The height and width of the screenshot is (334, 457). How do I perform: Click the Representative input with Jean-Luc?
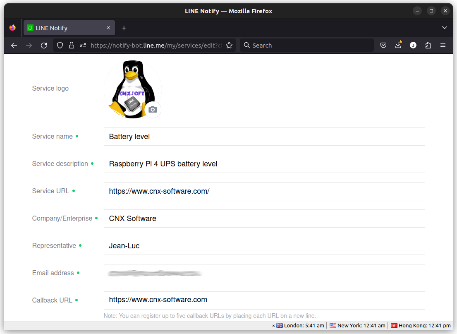pos(264,246)
